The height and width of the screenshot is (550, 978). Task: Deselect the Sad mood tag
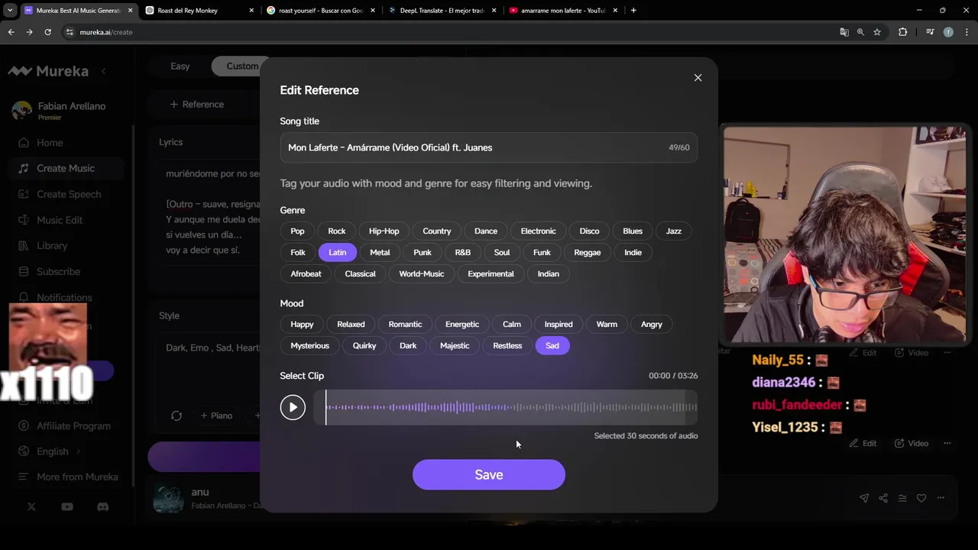552,346
